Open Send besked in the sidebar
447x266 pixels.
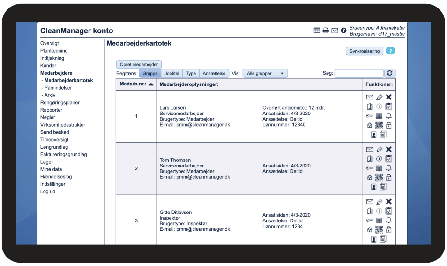coord(54,132)
